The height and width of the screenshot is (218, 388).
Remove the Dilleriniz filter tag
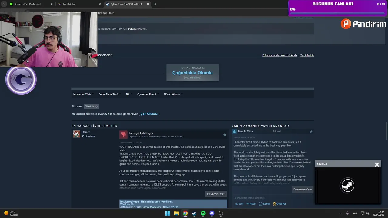tap(97, 107)
